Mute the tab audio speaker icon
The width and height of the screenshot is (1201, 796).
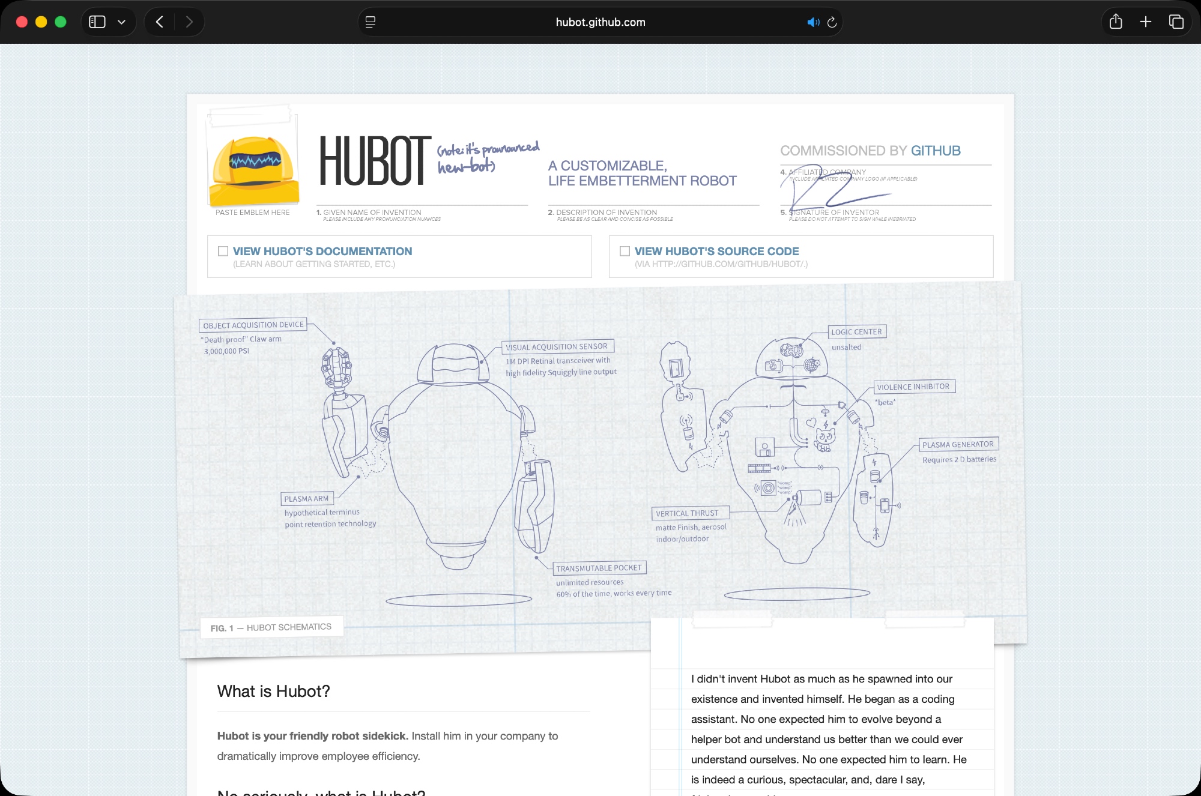[x=812, y=22]
